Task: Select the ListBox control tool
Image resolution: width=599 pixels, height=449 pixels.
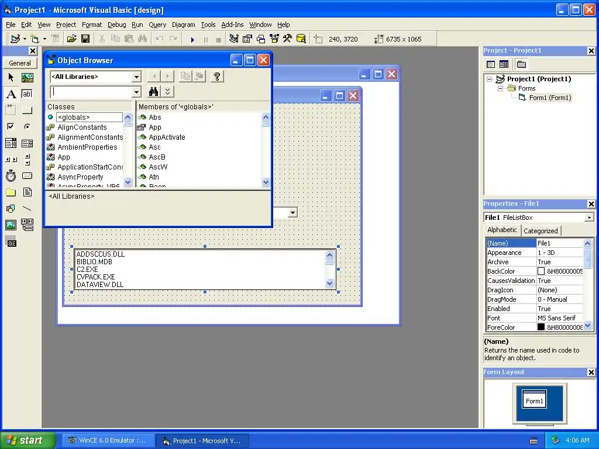Action: [27, 143]
